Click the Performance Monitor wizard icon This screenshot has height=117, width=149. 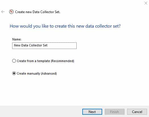[x=11, y=12]
